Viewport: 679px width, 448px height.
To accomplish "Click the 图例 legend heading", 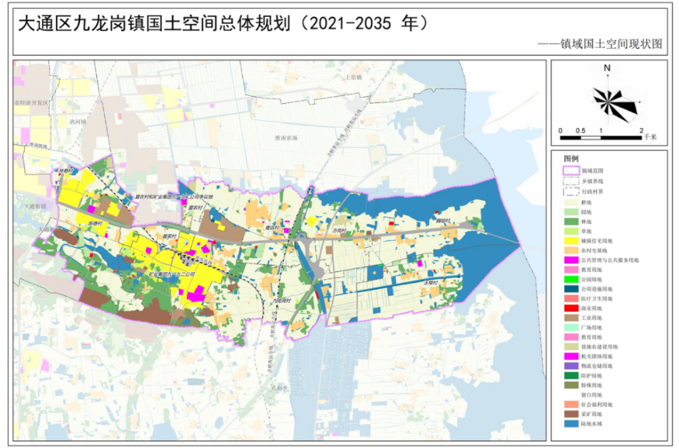I will [x=571, y=158].
